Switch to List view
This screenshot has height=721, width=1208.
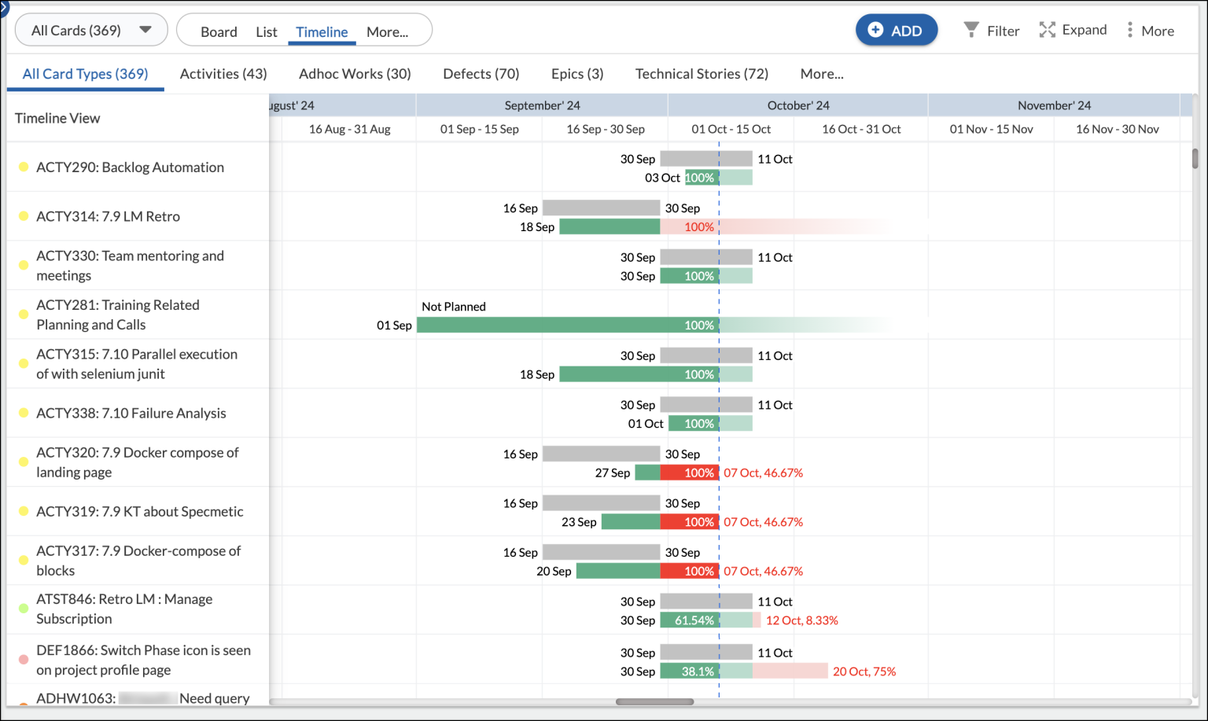point(267,31)
